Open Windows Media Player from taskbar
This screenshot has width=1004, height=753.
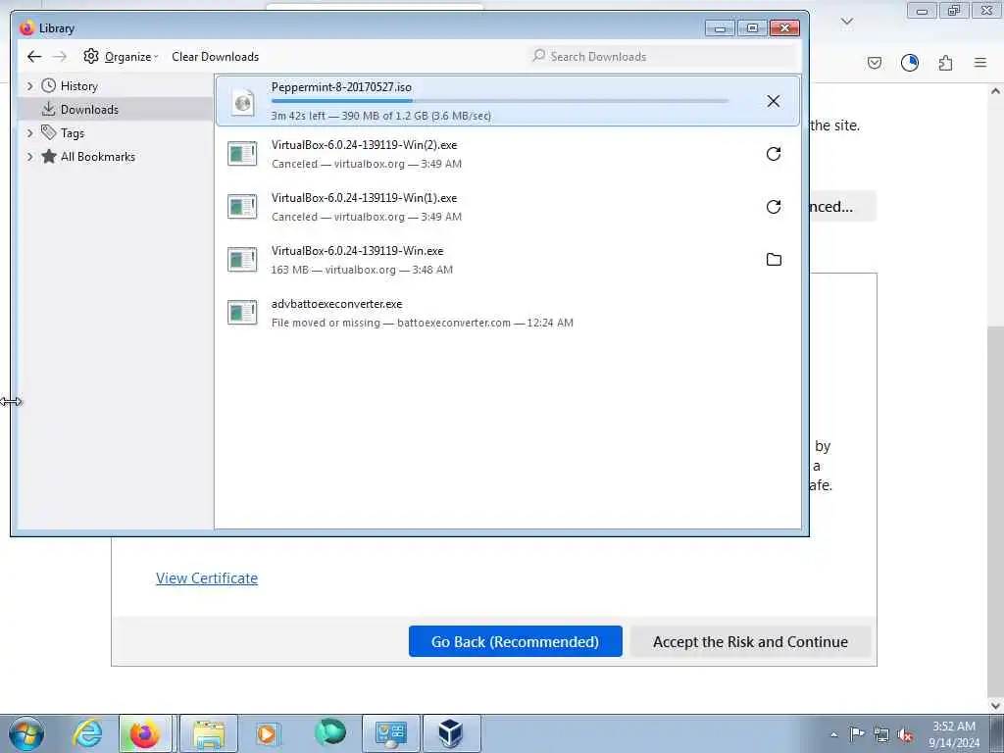(267, 733)
